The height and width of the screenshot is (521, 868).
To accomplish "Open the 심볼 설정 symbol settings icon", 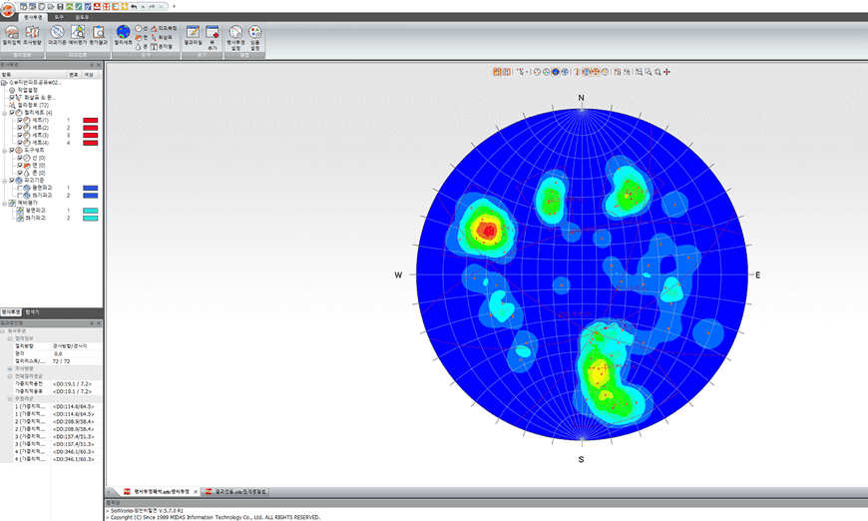I will [x=254, y=38].
